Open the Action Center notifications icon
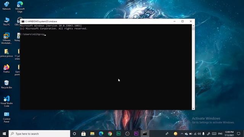Screen dimensions: 244x137 point(239,134)
